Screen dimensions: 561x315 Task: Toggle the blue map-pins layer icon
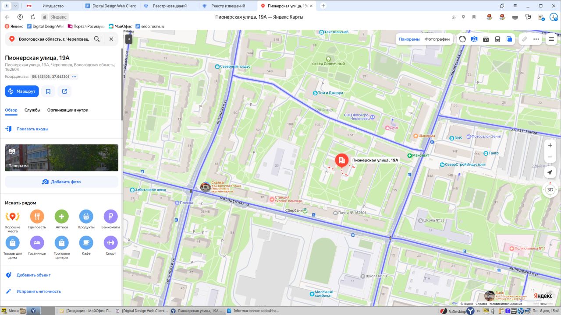coord(474,39)
